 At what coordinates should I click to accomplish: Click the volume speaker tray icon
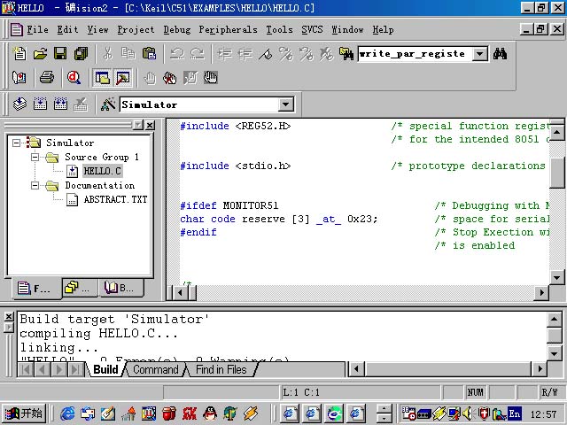point(467,413)
